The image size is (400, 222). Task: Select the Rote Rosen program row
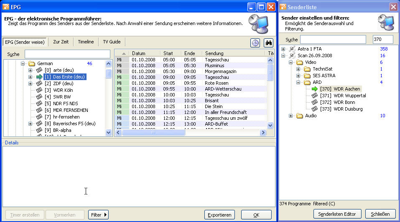pos(217,83)
